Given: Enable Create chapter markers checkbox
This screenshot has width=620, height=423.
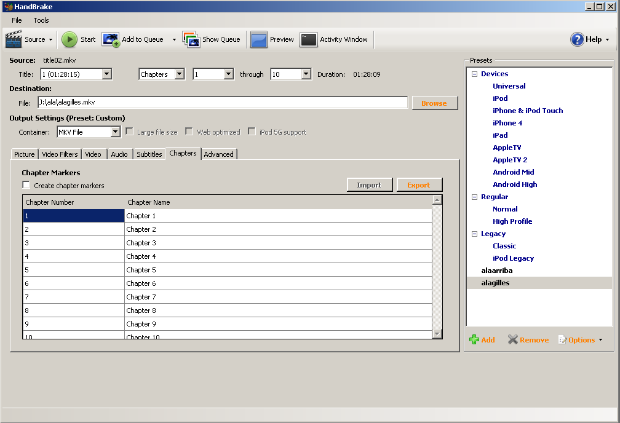Looking at the screenshot, I should (26, 185).
